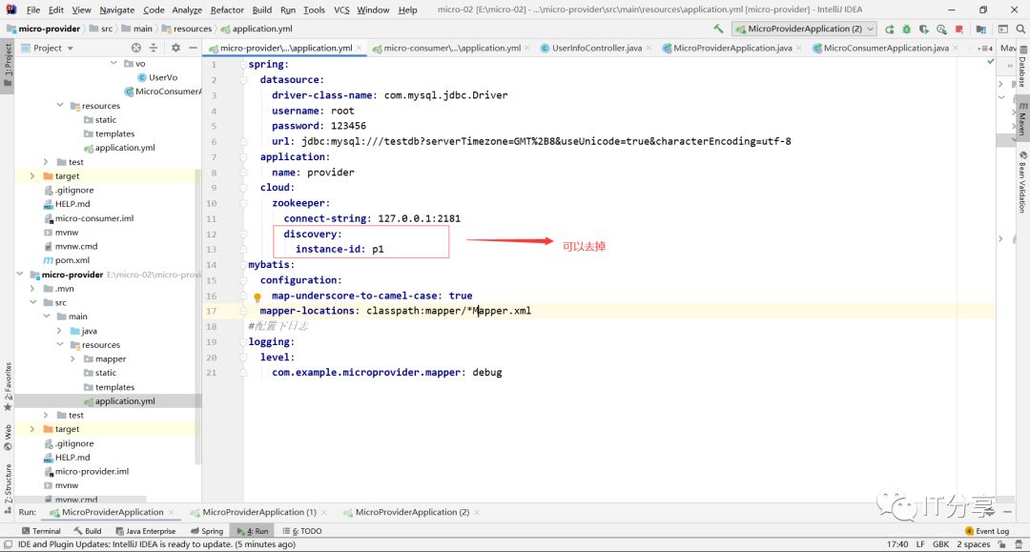This screenshot has width=1030, height=552.
Task: Click the GBK file encoding in status bar
Action: pyautogui.click(x=940, y=544)
